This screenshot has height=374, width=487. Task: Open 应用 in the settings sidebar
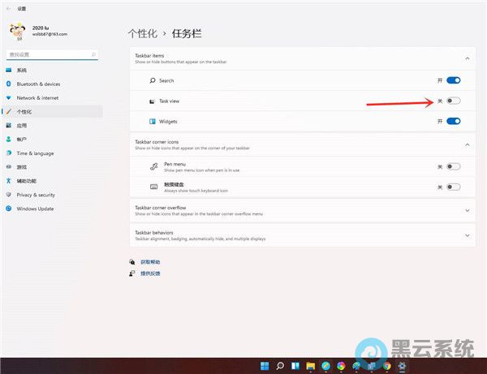22,126
